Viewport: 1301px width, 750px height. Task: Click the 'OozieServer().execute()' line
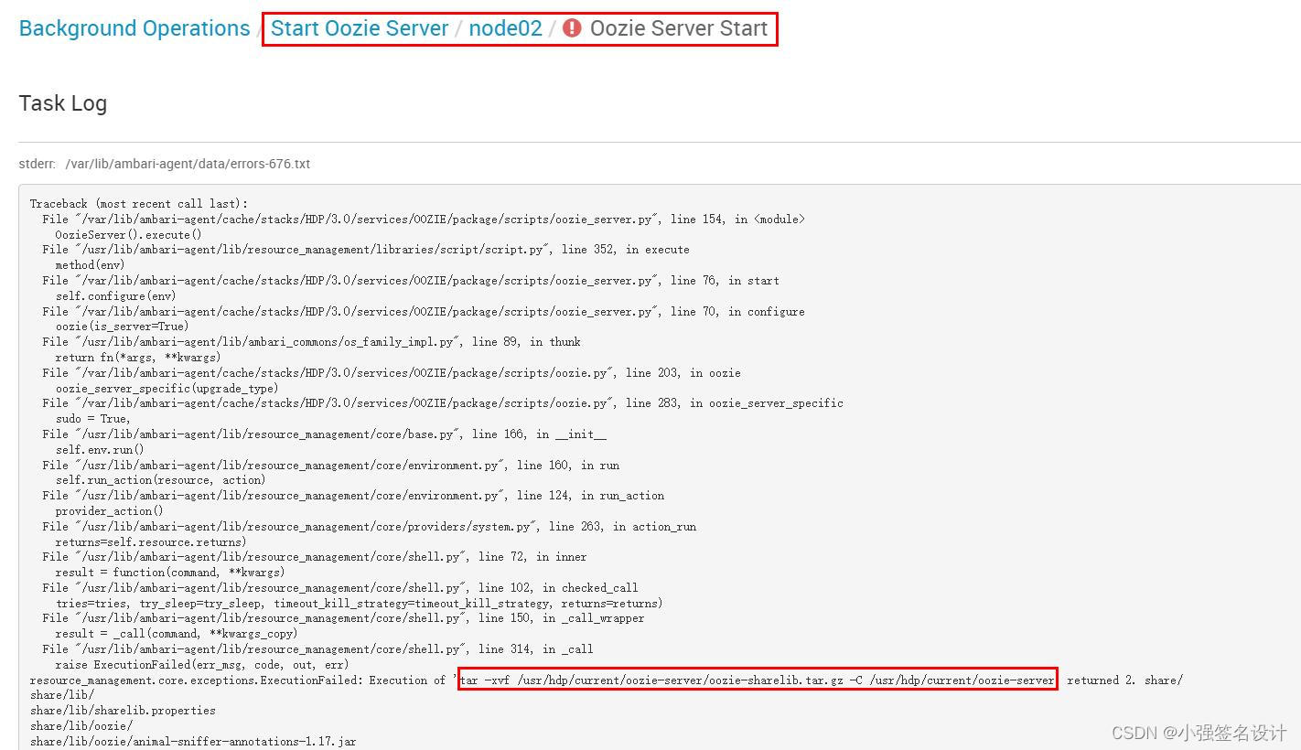tap(128, 235)
